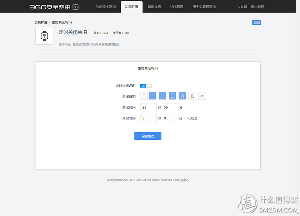Viewport: 300px width, 216px height.
Task: Open the USB管理 tab
Action: point(177,7)
